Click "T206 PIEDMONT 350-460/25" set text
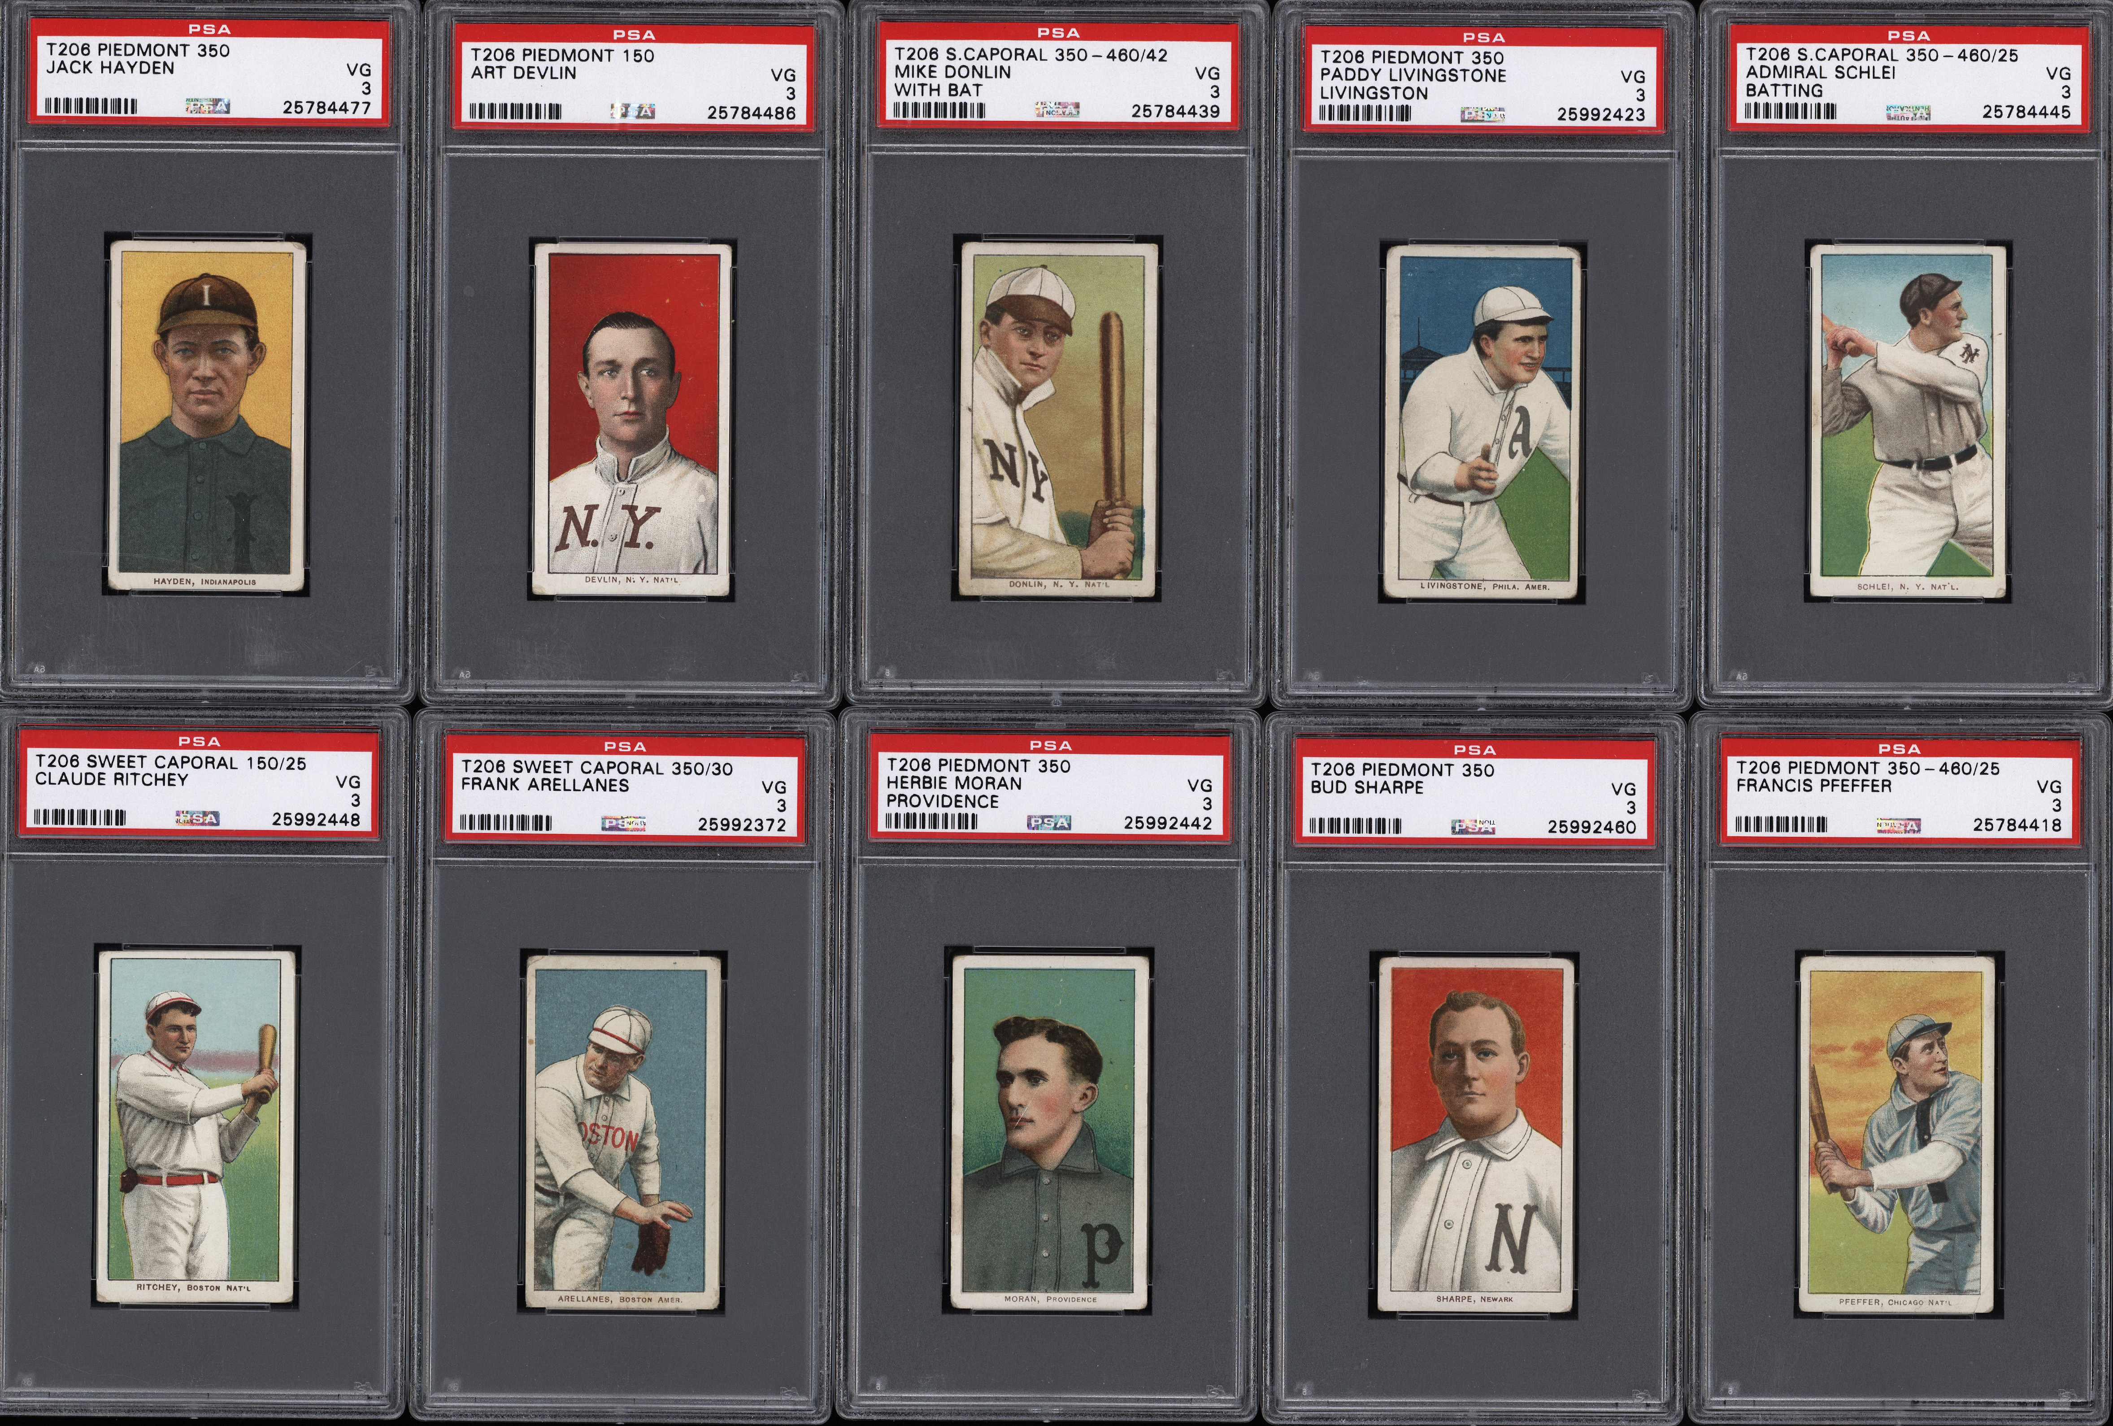Viewport: 2113px width, 1426px height. [1868, 769]
